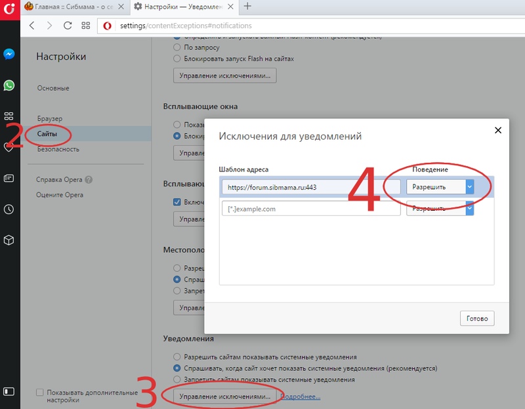Open behavior dropdown for the new exception row
The height and width of the screenshot is (409, 525).
[x=442, y=209]
